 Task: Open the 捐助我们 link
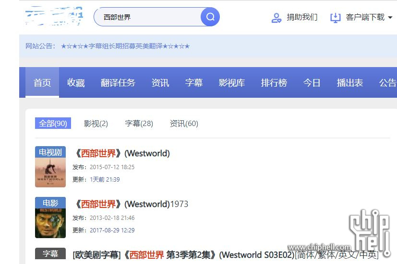(x=302, y=17)
